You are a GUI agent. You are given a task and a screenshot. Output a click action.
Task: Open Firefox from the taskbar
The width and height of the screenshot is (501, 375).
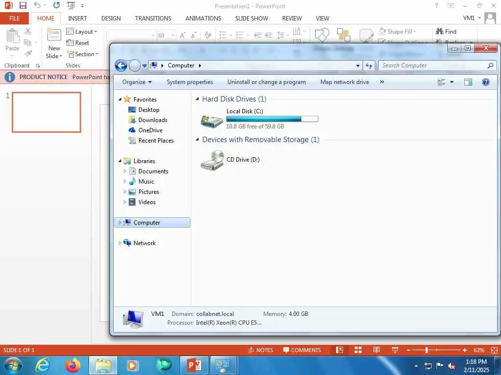[x=73, y=365]
